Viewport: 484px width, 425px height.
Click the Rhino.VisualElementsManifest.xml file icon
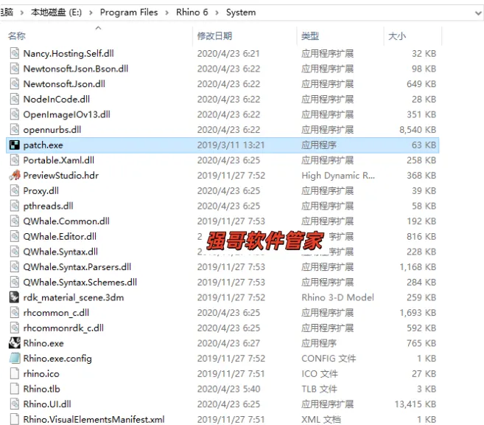15,419
